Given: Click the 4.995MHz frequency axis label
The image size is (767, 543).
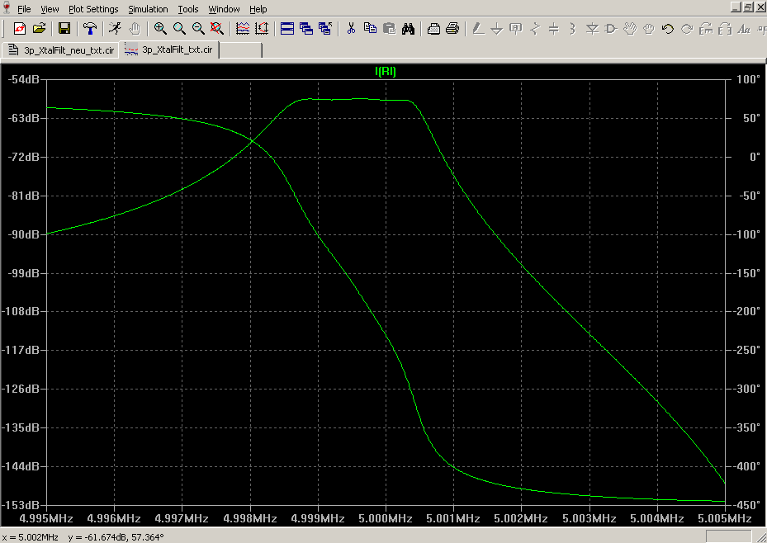Looking at the screenshot, I should click(x=46, y=518).
